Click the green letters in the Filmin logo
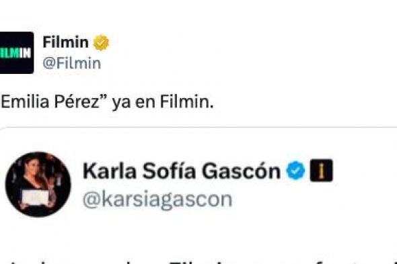 pos(10,53)
